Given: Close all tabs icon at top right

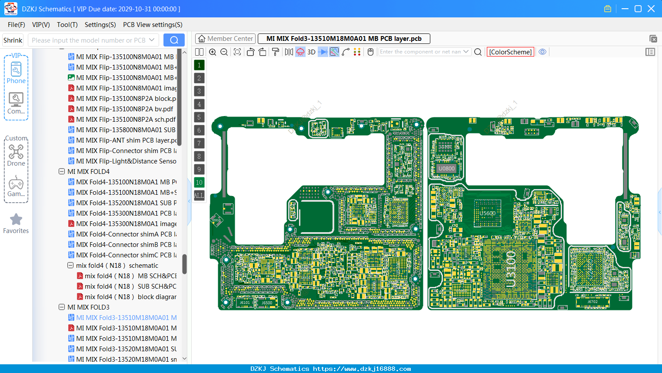Looking at the screenshot, I should [x=653, y=39].
